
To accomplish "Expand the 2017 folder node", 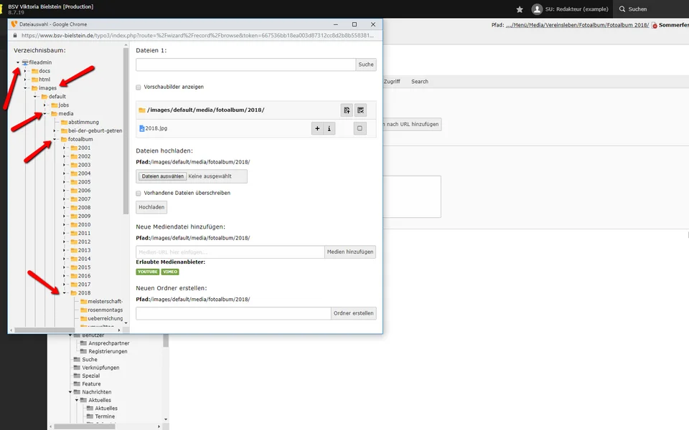I will (65, 285).
